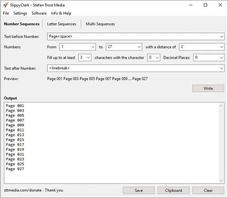Close the SlippyClerk window

tap(220, 5)
